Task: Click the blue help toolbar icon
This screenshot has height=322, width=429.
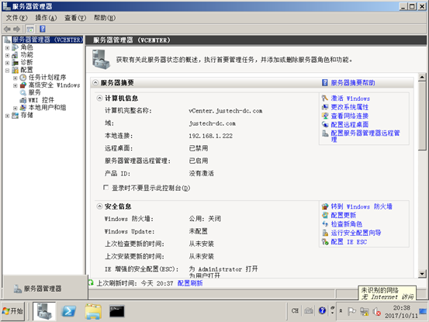Action: pyautogui.click(x=43, y=29)
